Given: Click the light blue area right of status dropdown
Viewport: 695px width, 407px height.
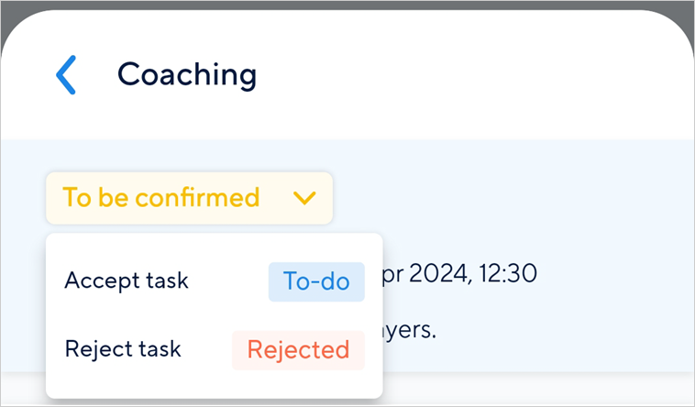Looking at the screenshot, I should (504, 197).
